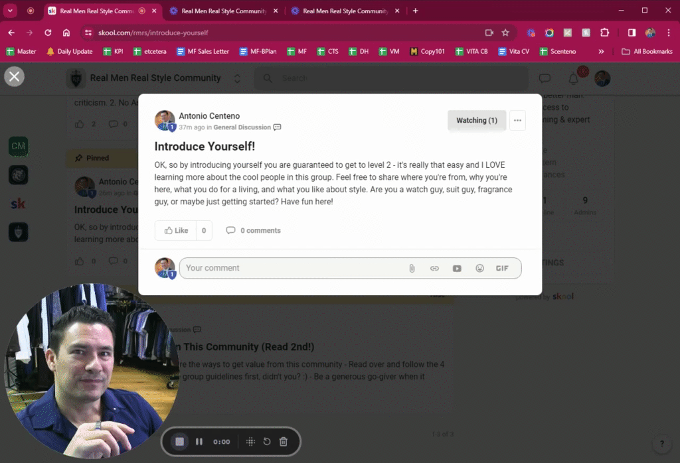
Task: Expand the Real Men Real Style Community switcher
Action: tap(237, 78)
